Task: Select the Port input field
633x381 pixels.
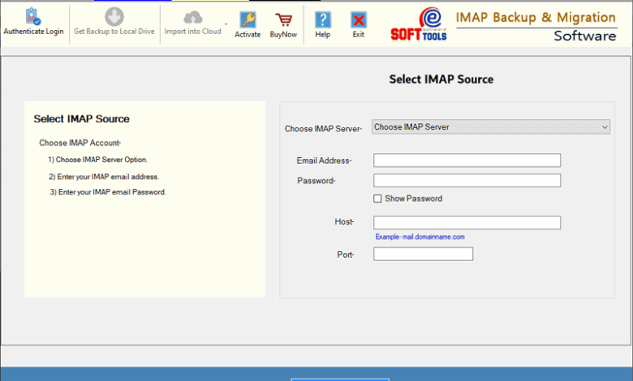Action: pos(423,255)
